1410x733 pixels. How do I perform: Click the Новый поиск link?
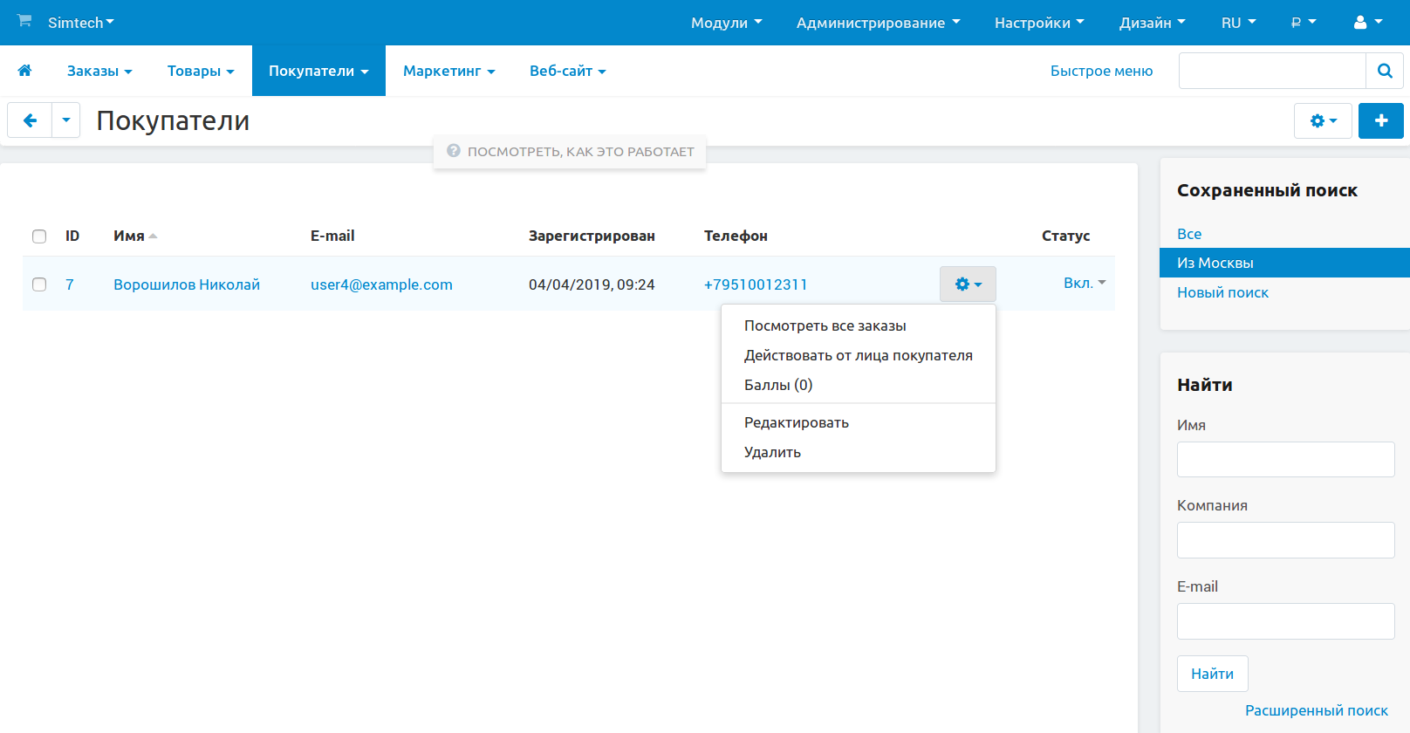coord(1222,292)
